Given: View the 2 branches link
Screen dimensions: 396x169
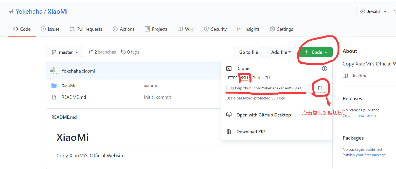Looking at the screenshot, I should [x=102, y=52].
